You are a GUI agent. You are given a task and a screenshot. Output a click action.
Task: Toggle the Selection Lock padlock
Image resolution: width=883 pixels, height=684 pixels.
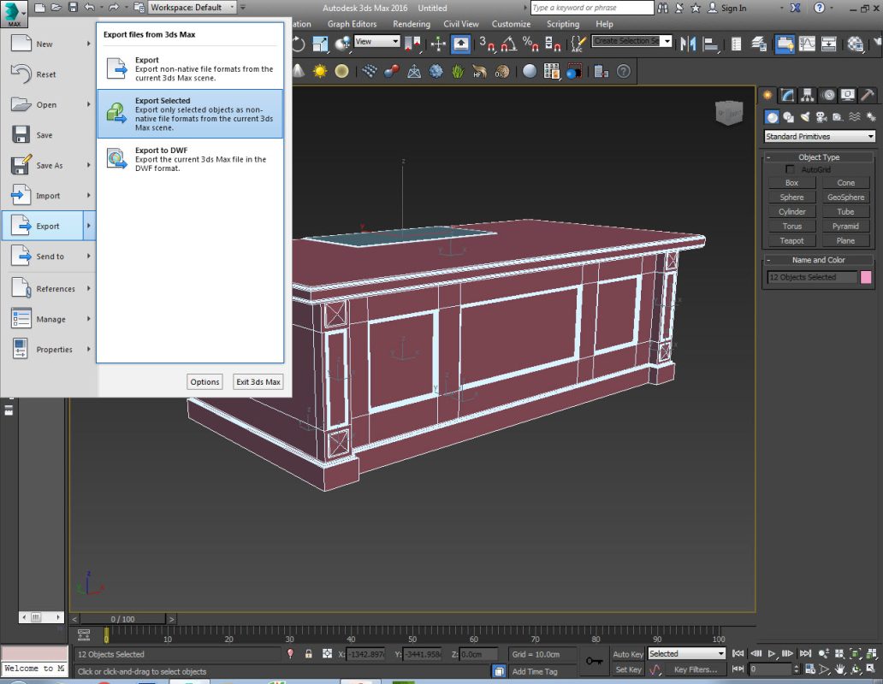pyautogui.click(x=308, y=654)
